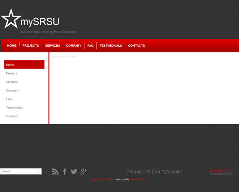Open Projects in the left sidebar

pyautogui.click(x=12, y=73)
